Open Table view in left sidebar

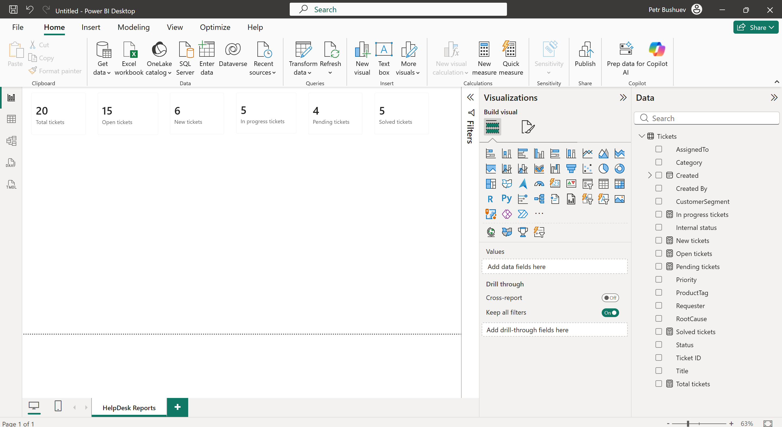[11, 119]
